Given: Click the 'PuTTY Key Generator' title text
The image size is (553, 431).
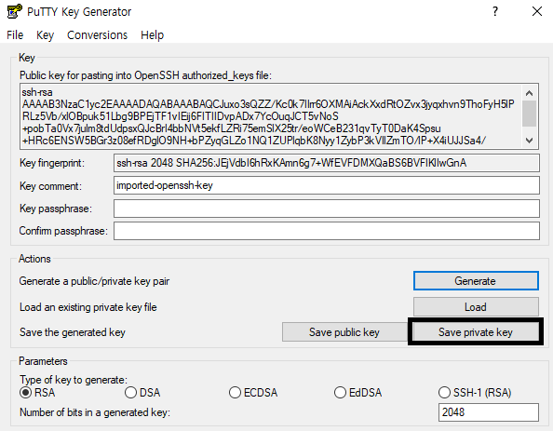Looking at the screenshot, I should [79, 12].
